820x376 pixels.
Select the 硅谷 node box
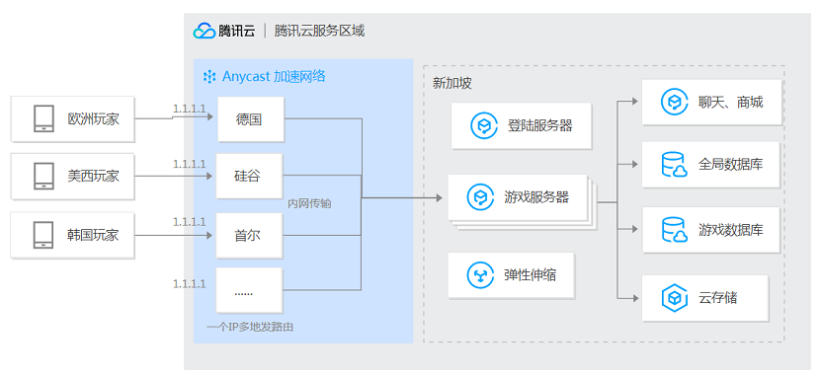point(249,177)
